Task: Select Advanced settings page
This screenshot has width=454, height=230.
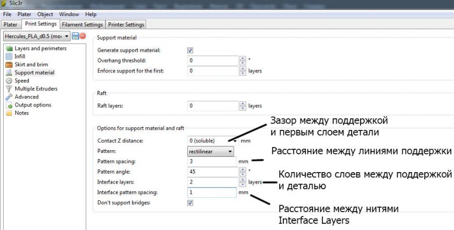Action: click(27, 97)
